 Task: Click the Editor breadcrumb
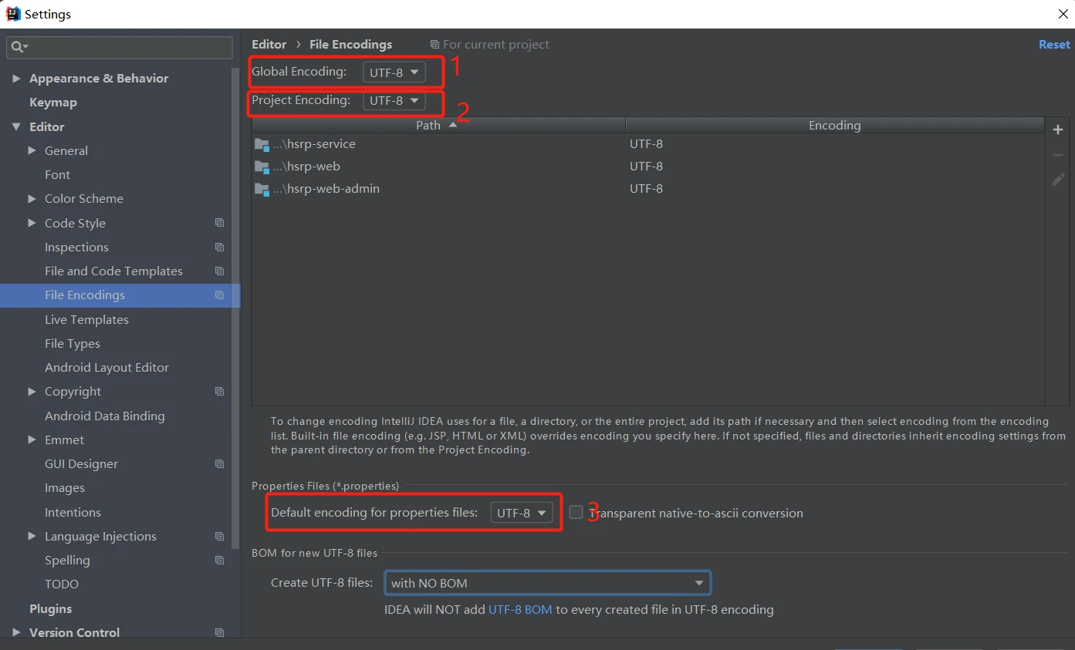[269, 45]
